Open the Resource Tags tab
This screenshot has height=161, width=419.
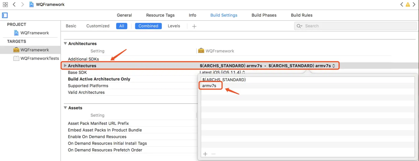click(x=160, y=15)
